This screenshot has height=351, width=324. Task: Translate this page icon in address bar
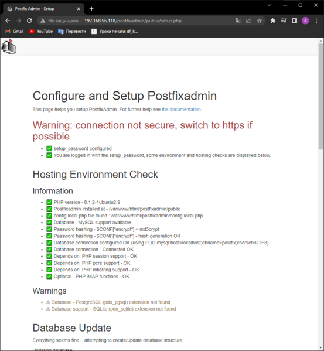click(x=238, y=21)
